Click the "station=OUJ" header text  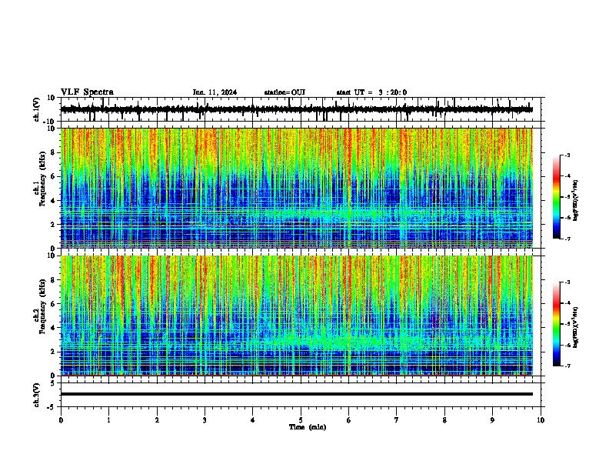(x=285, y=92)
